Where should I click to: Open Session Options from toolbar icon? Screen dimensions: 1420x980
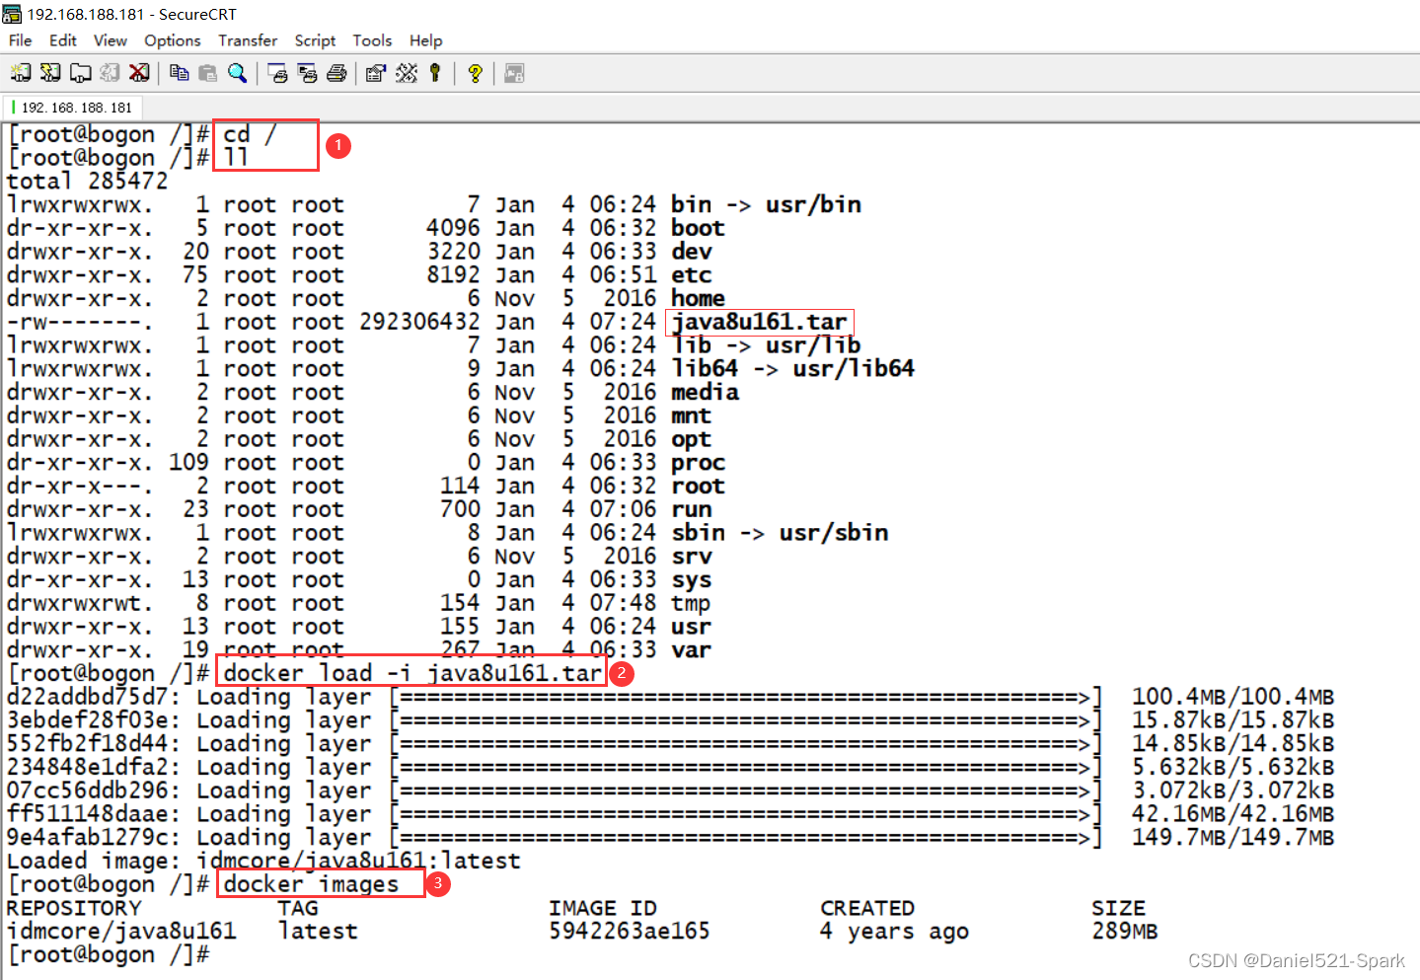click(376, 73)
